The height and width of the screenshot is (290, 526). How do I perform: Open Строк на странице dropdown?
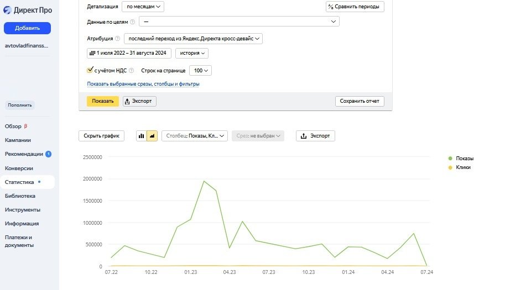coord(200,71)
